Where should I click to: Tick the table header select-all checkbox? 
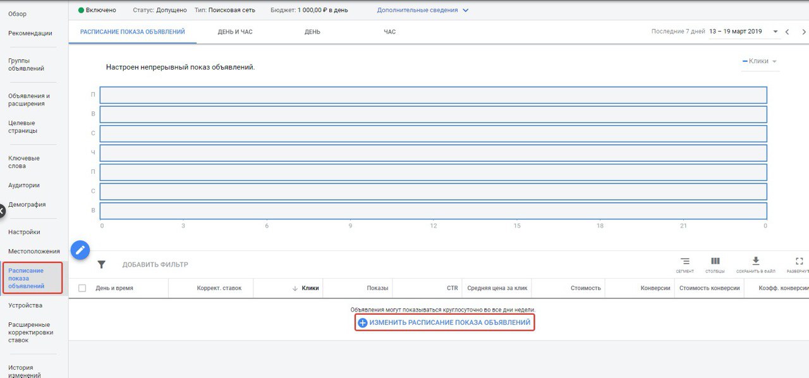tap(82, 288)
